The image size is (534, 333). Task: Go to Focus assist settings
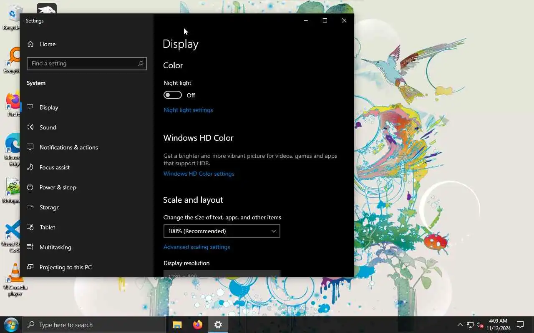pyautogui.click(x=87, y=167)
